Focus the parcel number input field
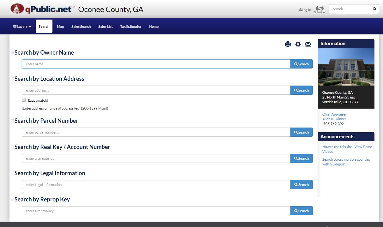383x227 pixels. (x=156, y=132)
